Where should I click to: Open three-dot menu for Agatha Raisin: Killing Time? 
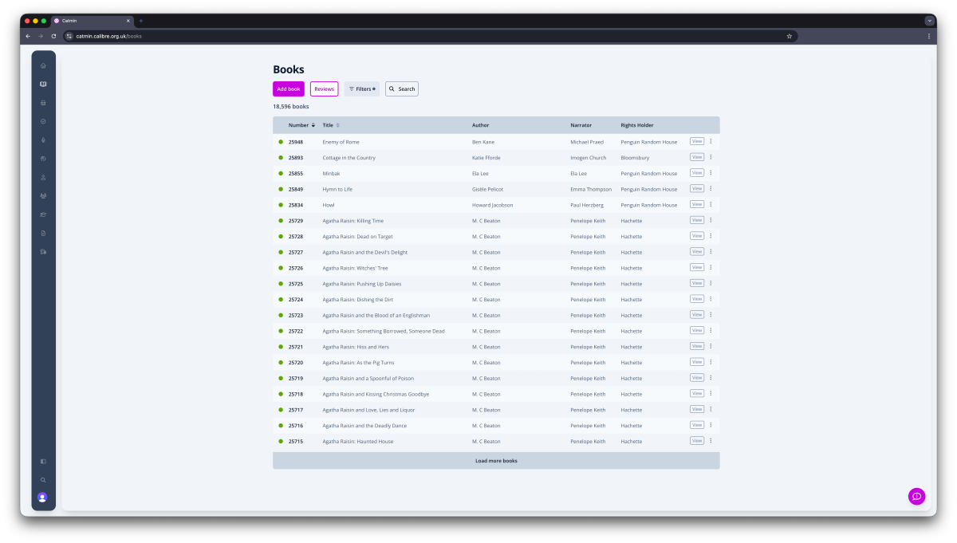click(711, 220)
